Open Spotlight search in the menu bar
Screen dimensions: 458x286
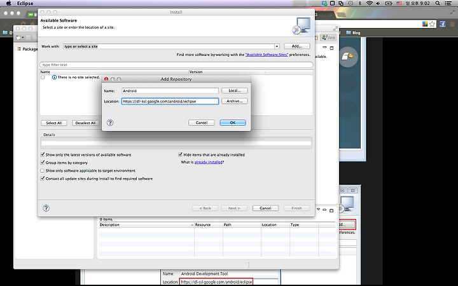tap(438, 4)
